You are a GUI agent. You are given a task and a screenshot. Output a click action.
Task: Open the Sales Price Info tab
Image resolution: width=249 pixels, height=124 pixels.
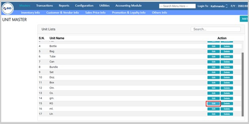(95, 12)
